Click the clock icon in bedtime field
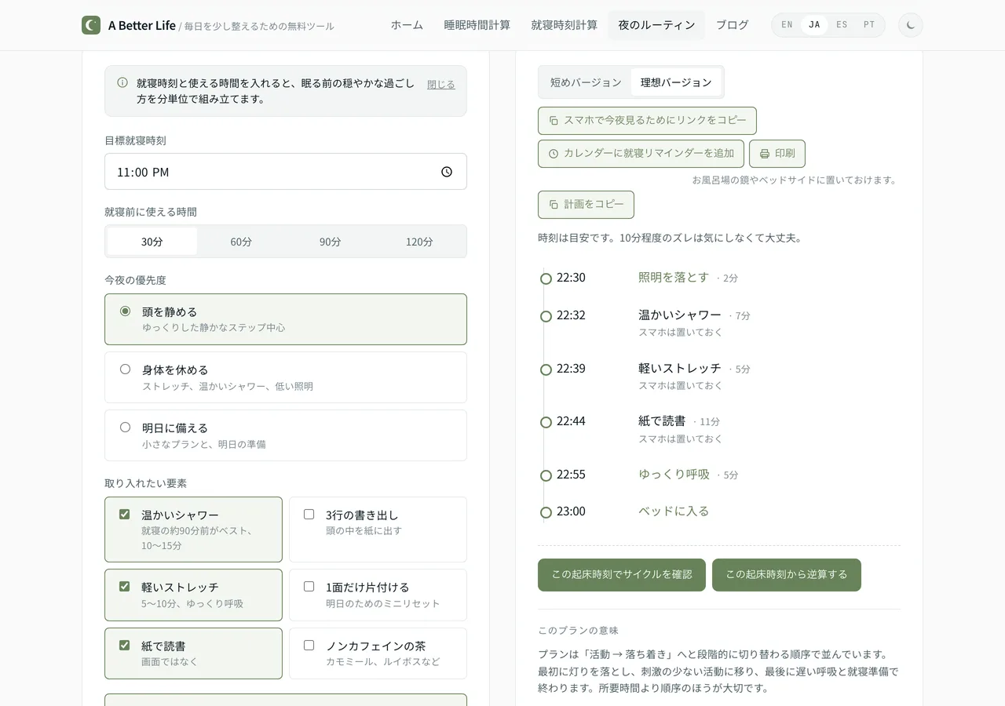Image resolution: width=1005 pixels, height=706 pixels. tap(447, 172)
